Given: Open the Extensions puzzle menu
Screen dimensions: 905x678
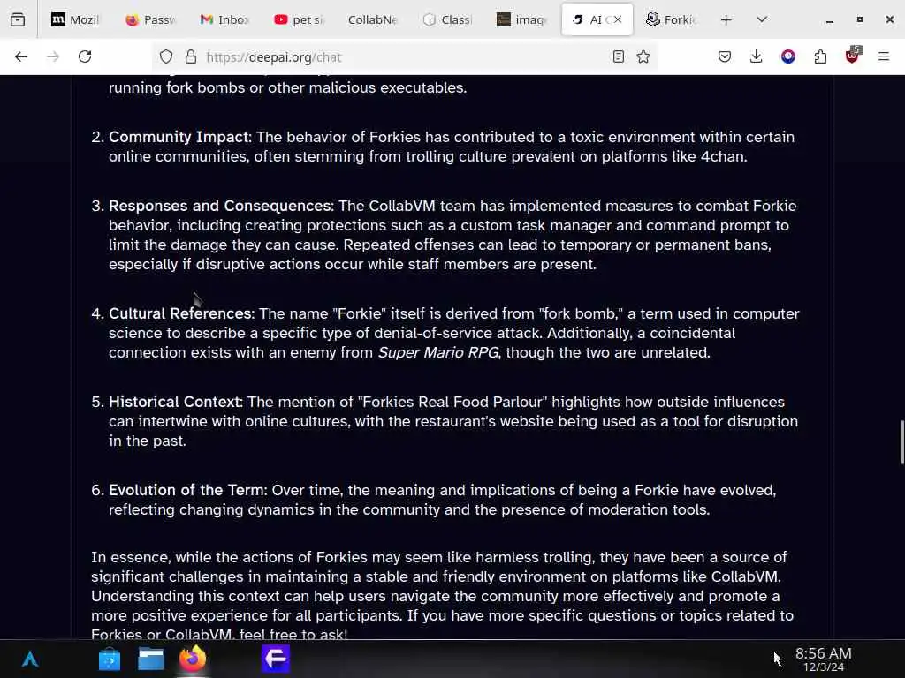Looking at the screenshot, I should [820, 56].
